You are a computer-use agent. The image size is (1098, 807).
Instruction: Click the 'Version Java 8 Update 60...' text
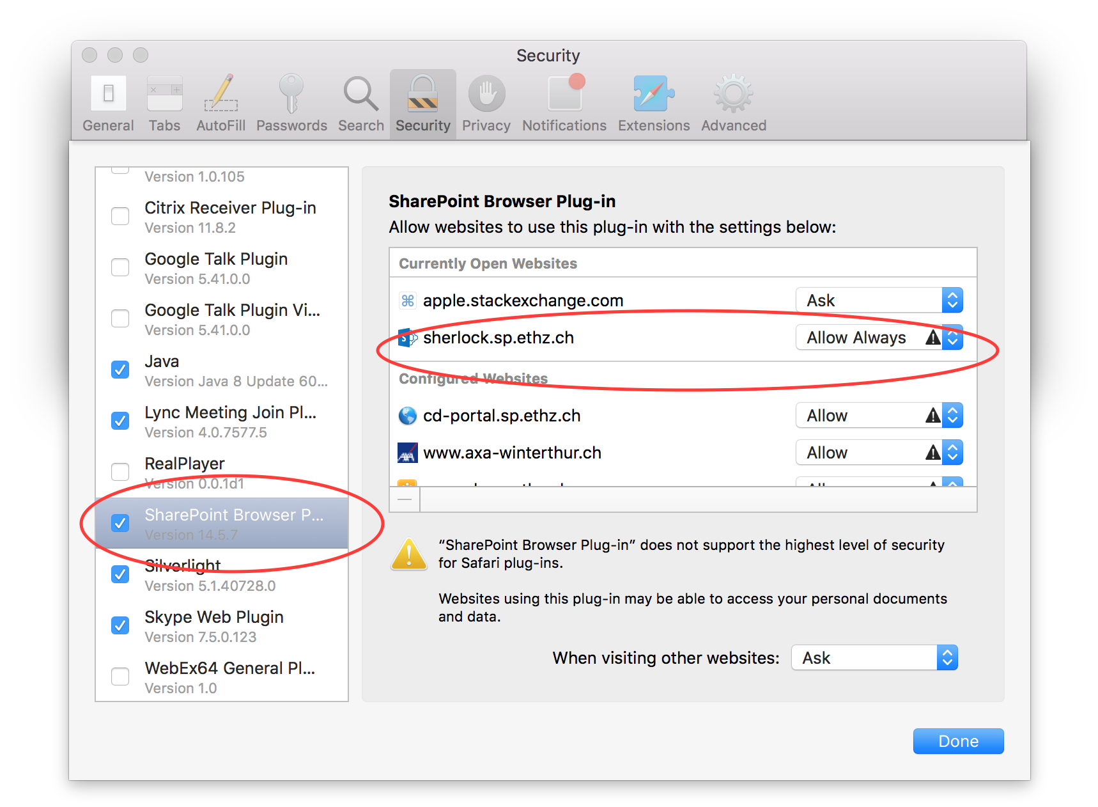pos(236,382)
